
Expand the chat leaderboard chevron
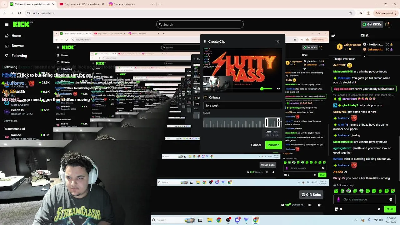364,55
